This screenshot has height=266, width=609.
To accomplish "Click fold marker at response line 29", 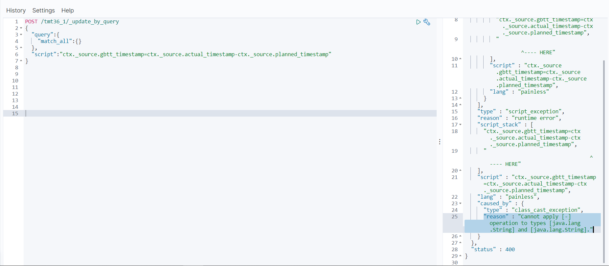I will (460, 256).
